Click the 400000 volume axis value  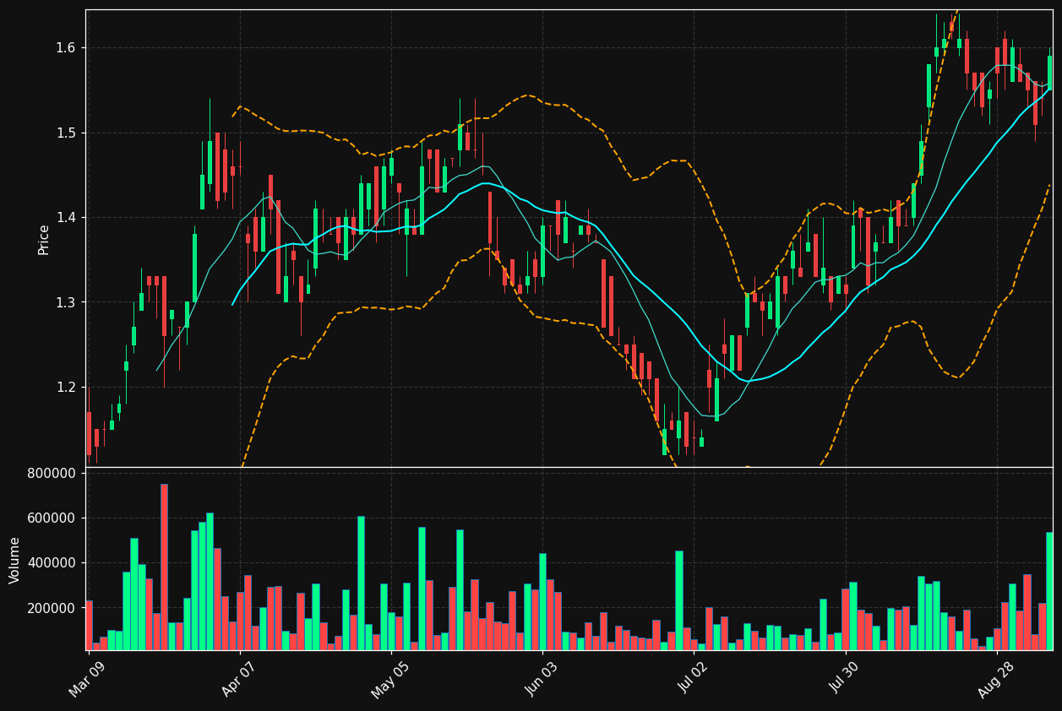(52, 563)
